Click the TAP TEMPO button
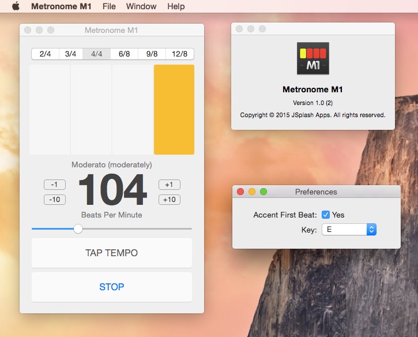 point(112,253)
